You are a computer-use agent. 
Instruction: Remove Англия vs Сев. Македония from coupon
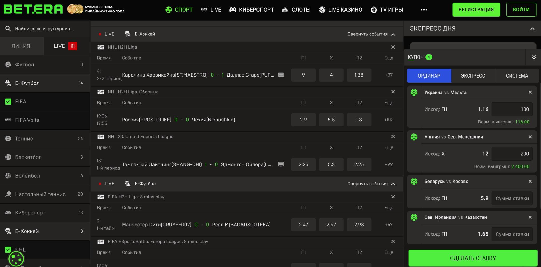point(530,137)
